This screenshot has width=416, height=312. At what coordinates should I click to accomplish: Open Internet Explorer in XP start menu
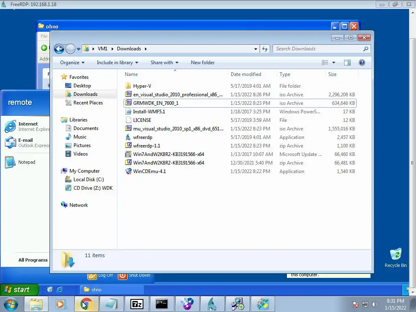pos(26,126)
